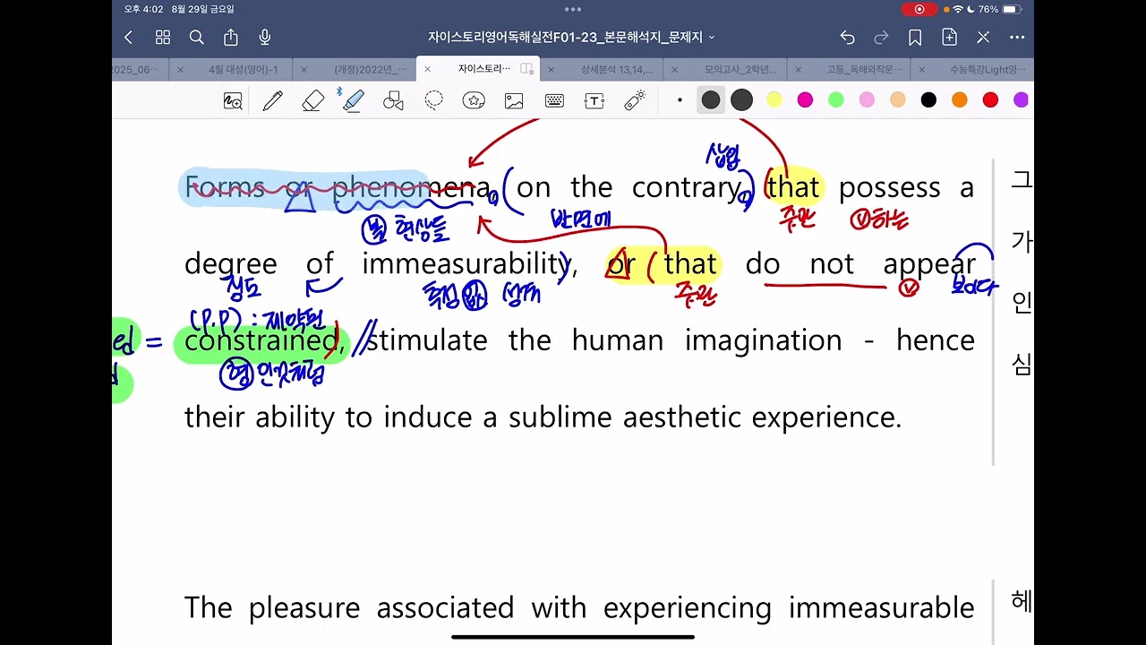Insert an image with the photo tool
The image size is (1146, 645).
[514, 100]
